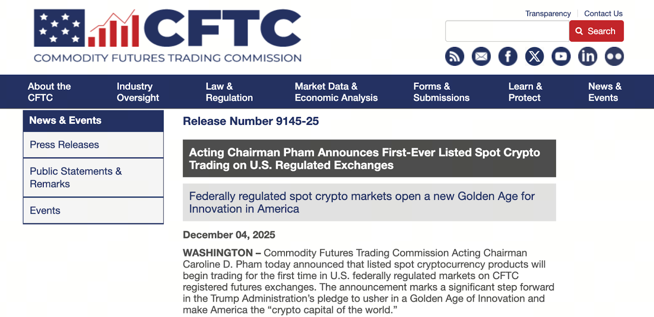Open the Flickr photo icon
Viewport: 654px width, 317px height.
(x=614, y=56)
